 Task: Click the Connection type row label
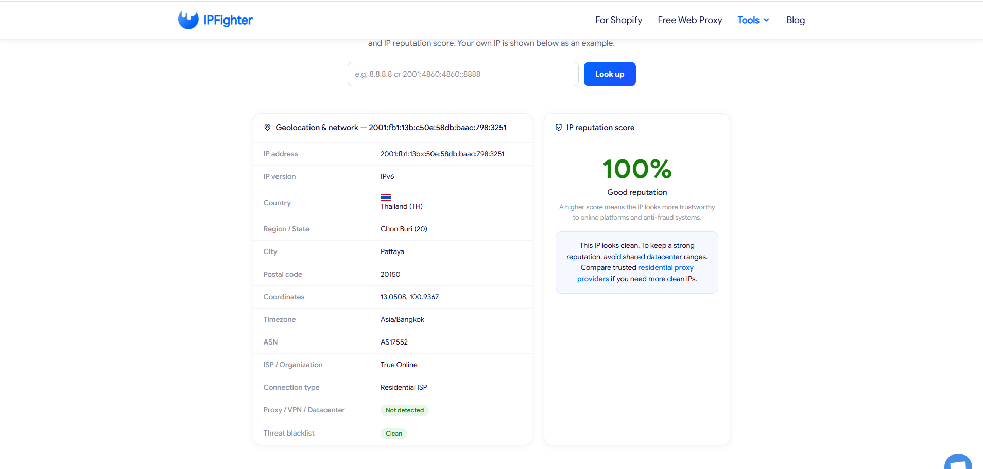click(291, 387)
